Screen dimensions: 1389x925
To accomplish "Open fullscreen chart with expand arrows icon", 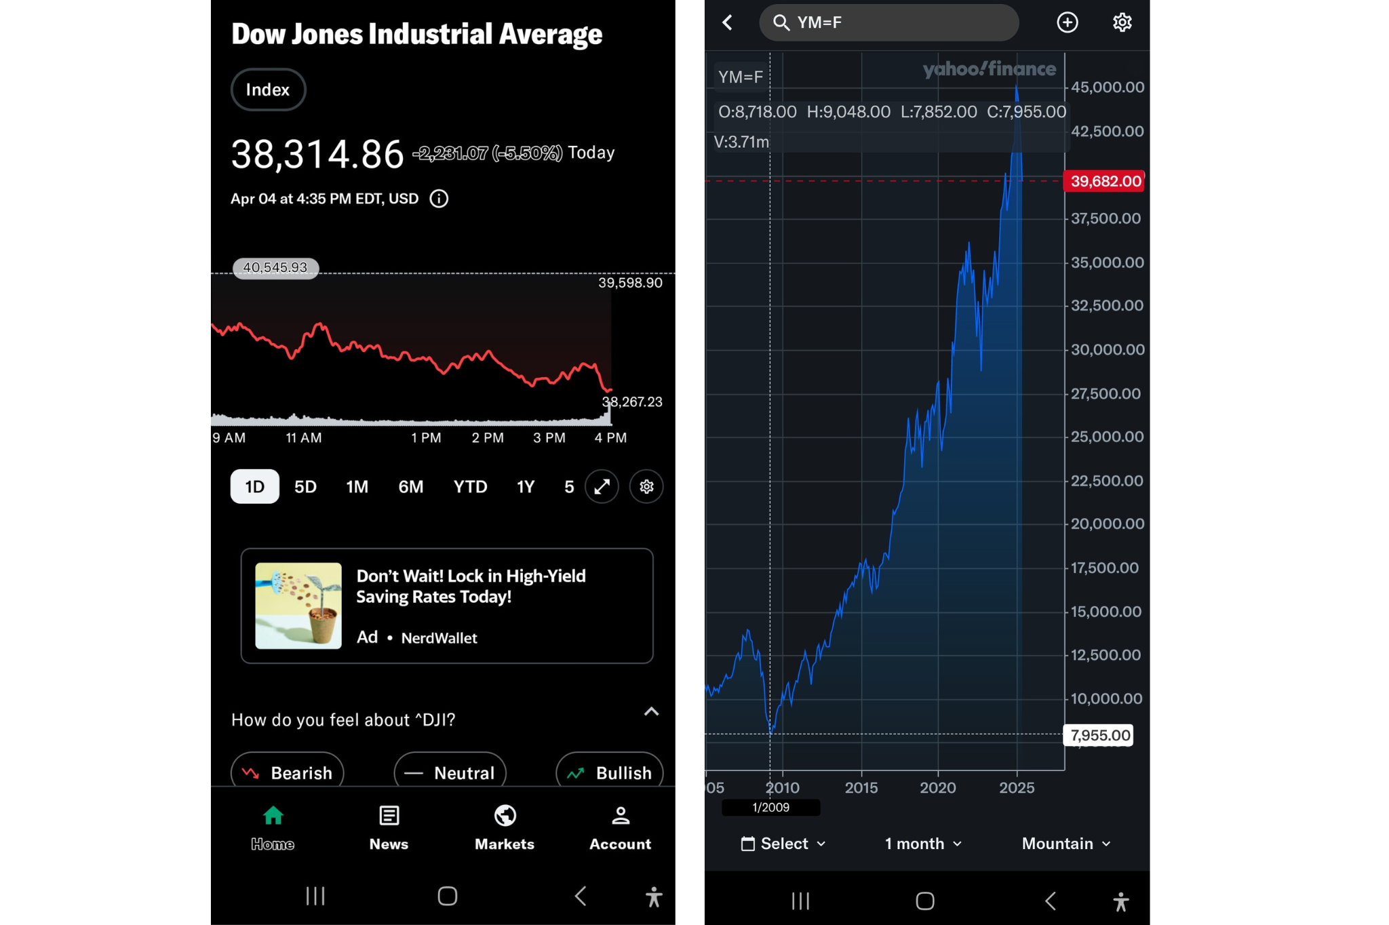I will click(x=602, y=486).
